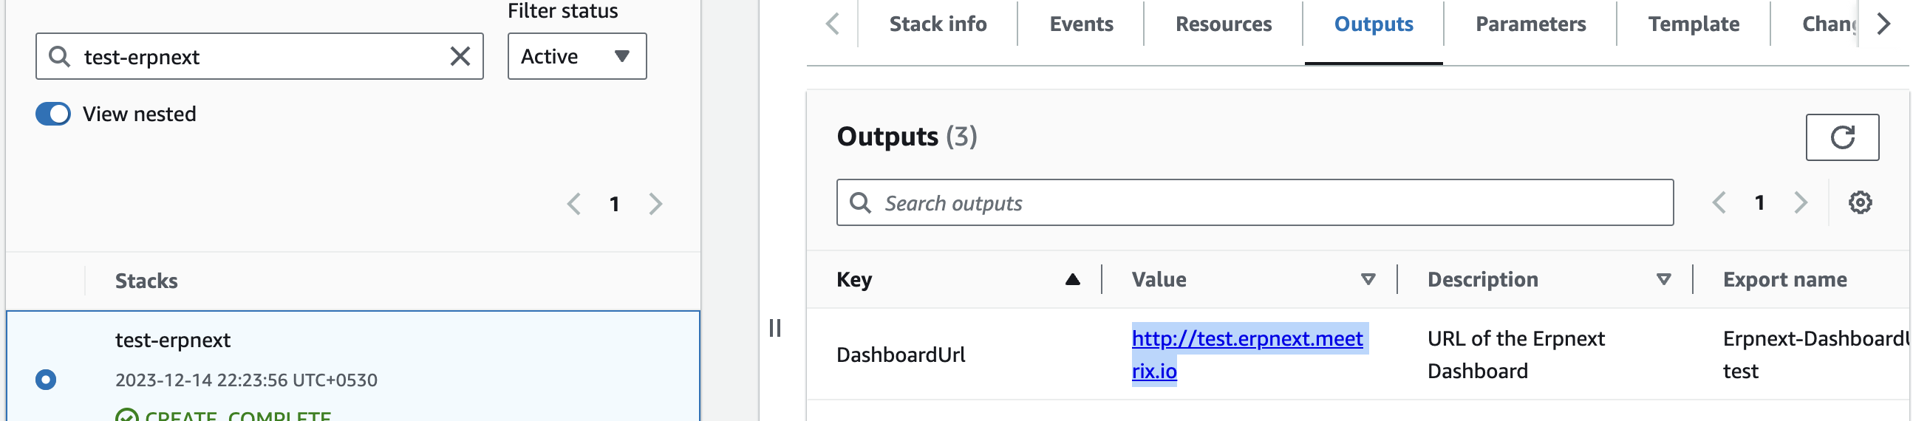Screen dimensions: 1930x421
Task: Switch to the Parameters tab
Action: [1530, 24]
